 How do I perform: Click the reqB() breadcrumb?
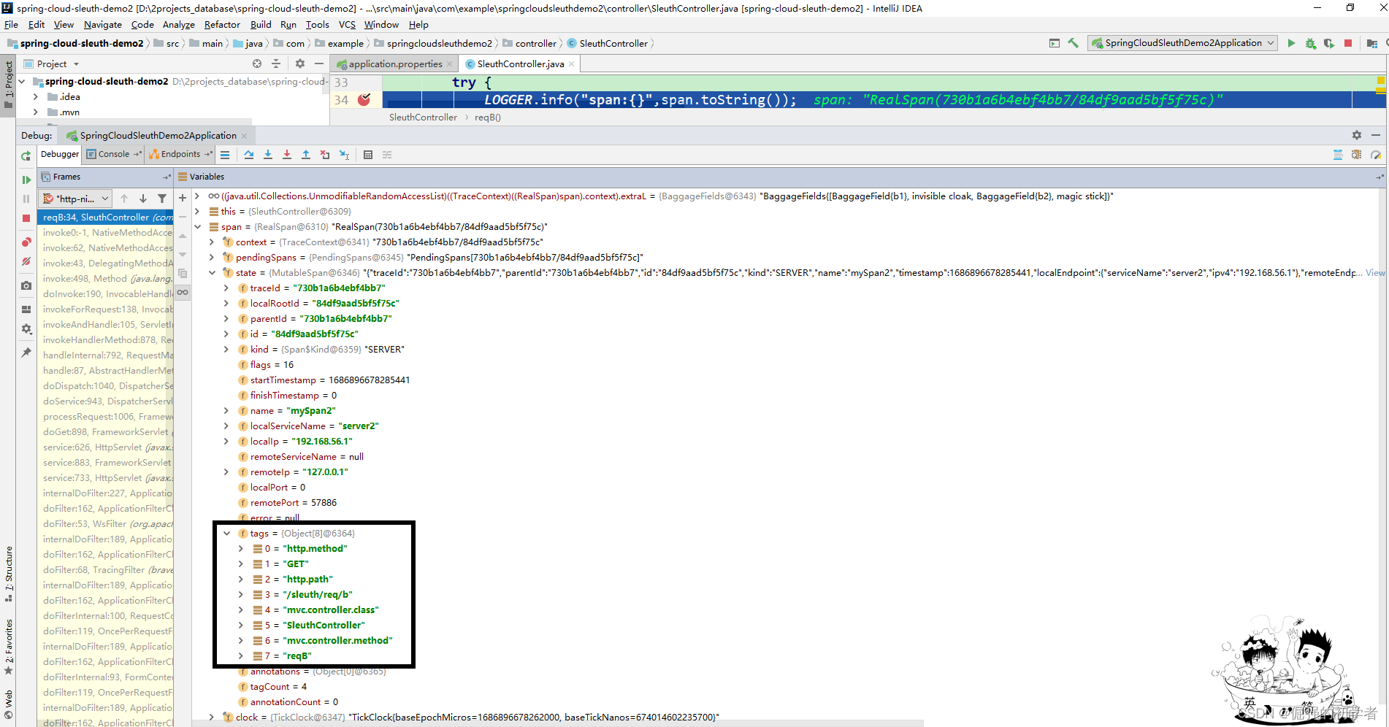point(488,117)
